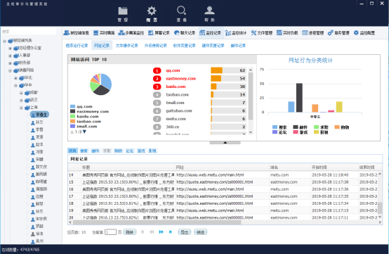Screen dimensions: 389x254
Task: Collapse the charts panel with arrow handle
Action: (x=225, y=143)
